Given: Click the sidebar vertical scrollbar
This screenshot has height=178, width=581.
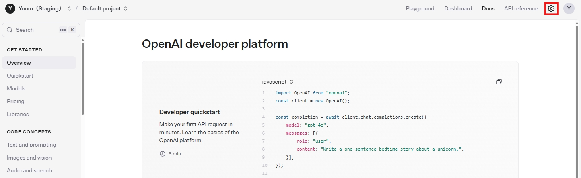Looking at the screenshot, I should pyautogui.click(x=83, y=78).
